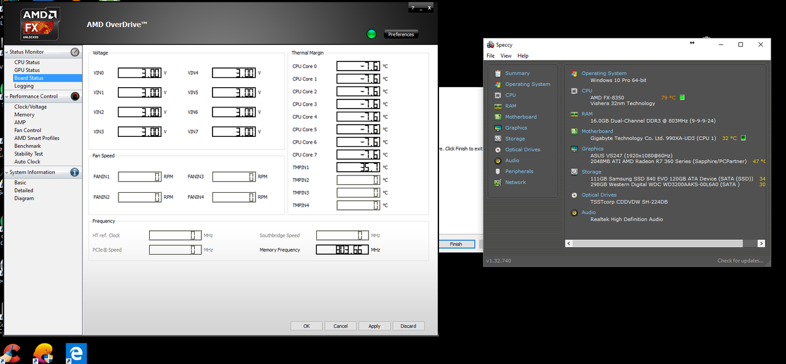Viewport: 786px width, 364px height.
Task: Collapse the Status Monitor section
Action: (x=7, y=52)
